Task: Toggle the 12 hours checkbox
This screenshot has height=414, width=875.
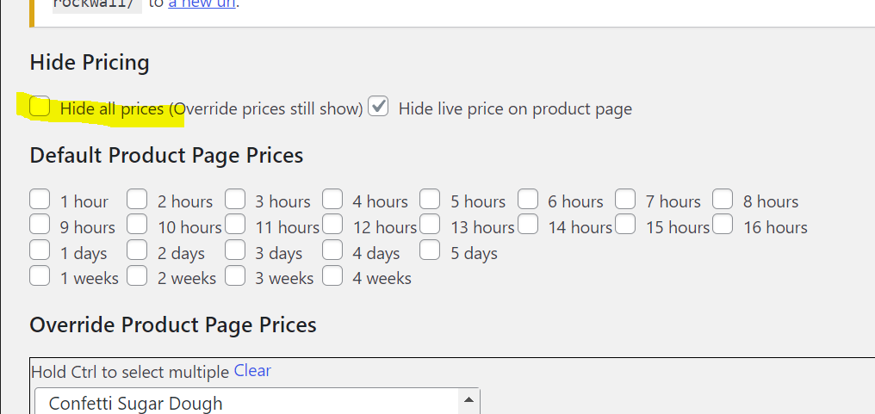Action: pyautogui.click(x=332, y=226)
